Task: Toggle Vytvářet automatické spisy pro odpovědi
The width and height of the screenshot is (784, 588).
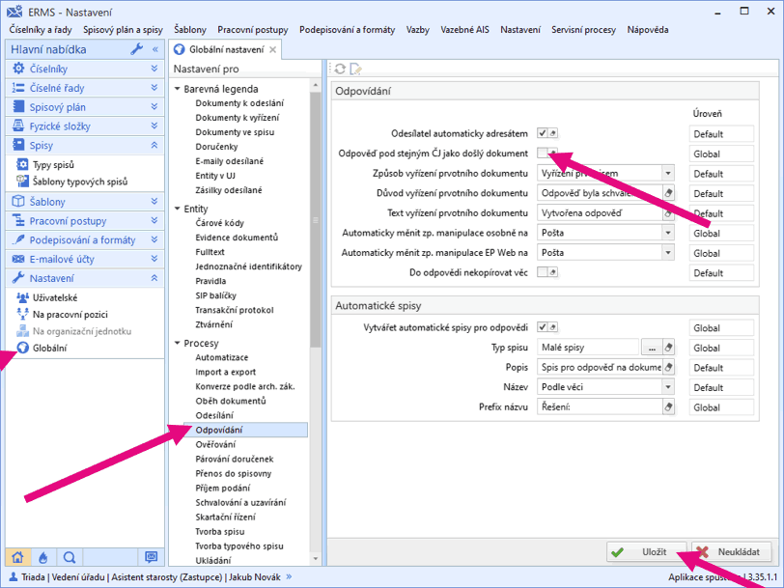Action: click(543, 327)
